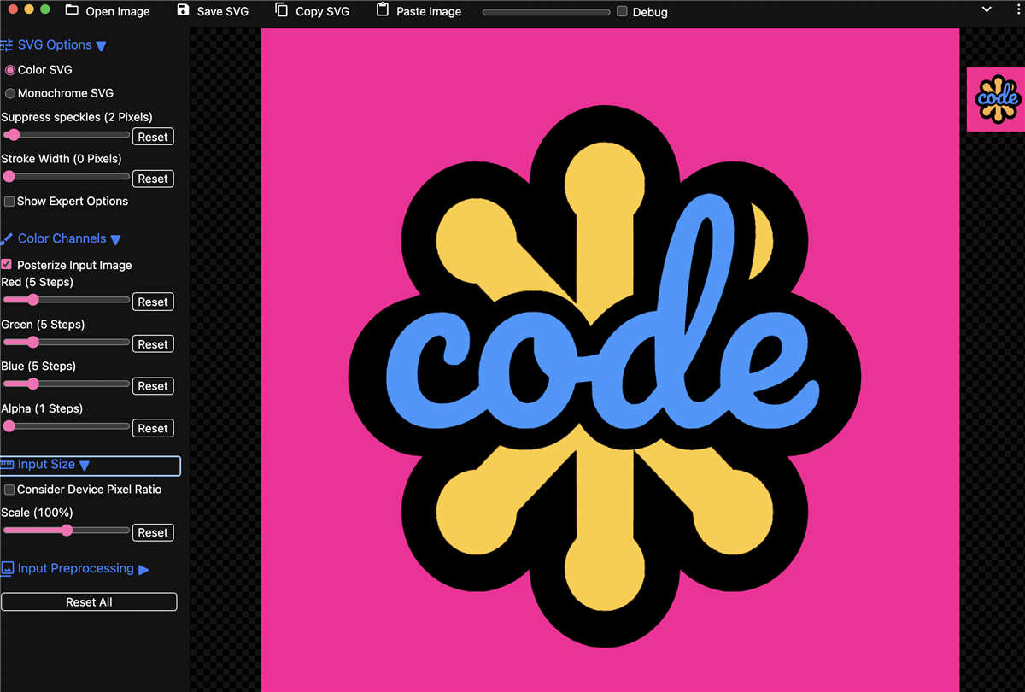1025x692 pixels.
Task: Click the Paste Image clipboard icon
Action: click(x=383, y=10)
